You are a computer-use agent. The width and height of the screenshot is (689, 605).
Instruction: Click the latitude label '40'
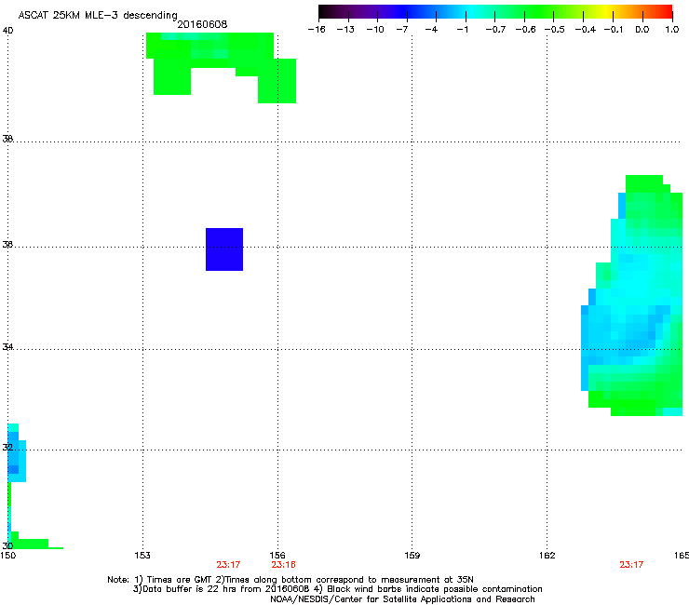(7, 31)
